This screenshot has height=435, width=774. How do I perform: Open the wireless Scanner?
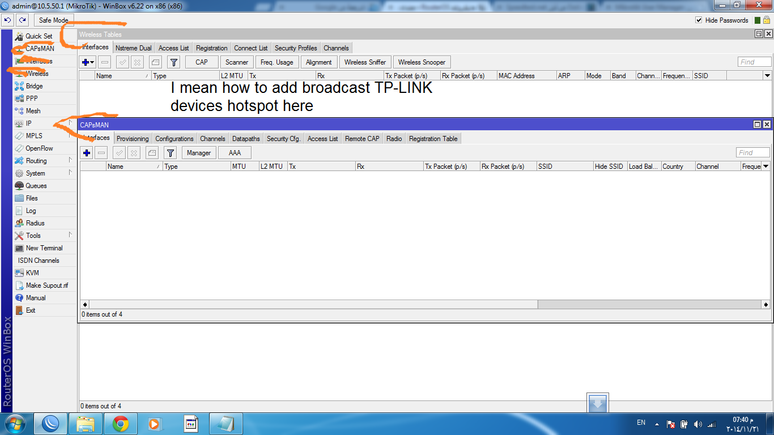[237, 62]
